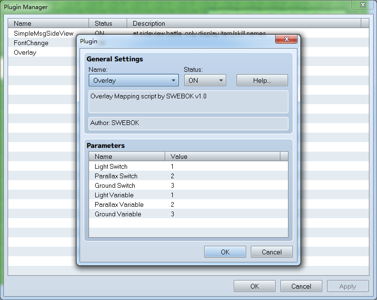
Task: Select the Ground Variable parameter row
Action: pyautogui.click(x=188, y=214)
